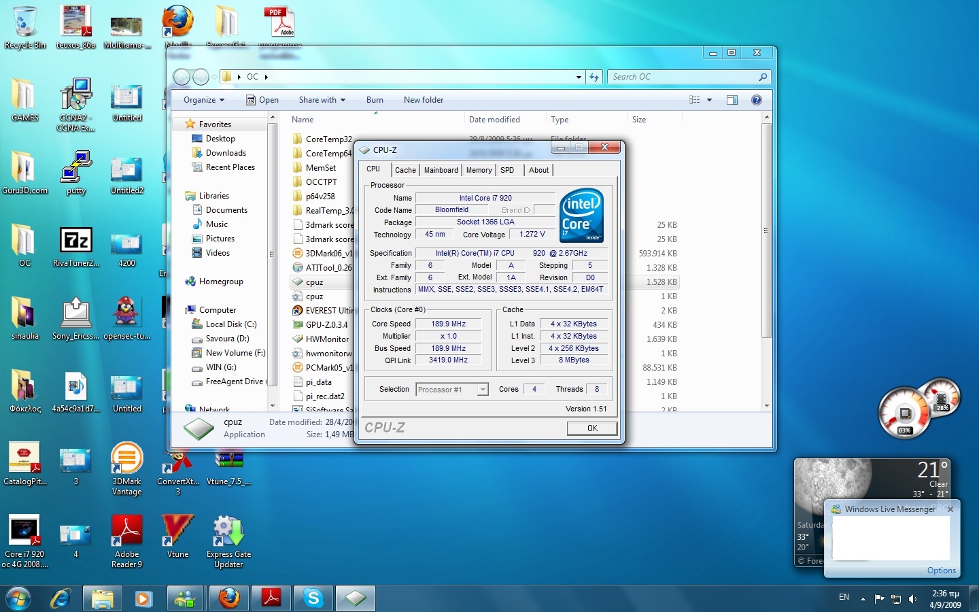979x612 pixels.
Task: Select the CPU tab in CPU-Z
Action: coord(374,169)
